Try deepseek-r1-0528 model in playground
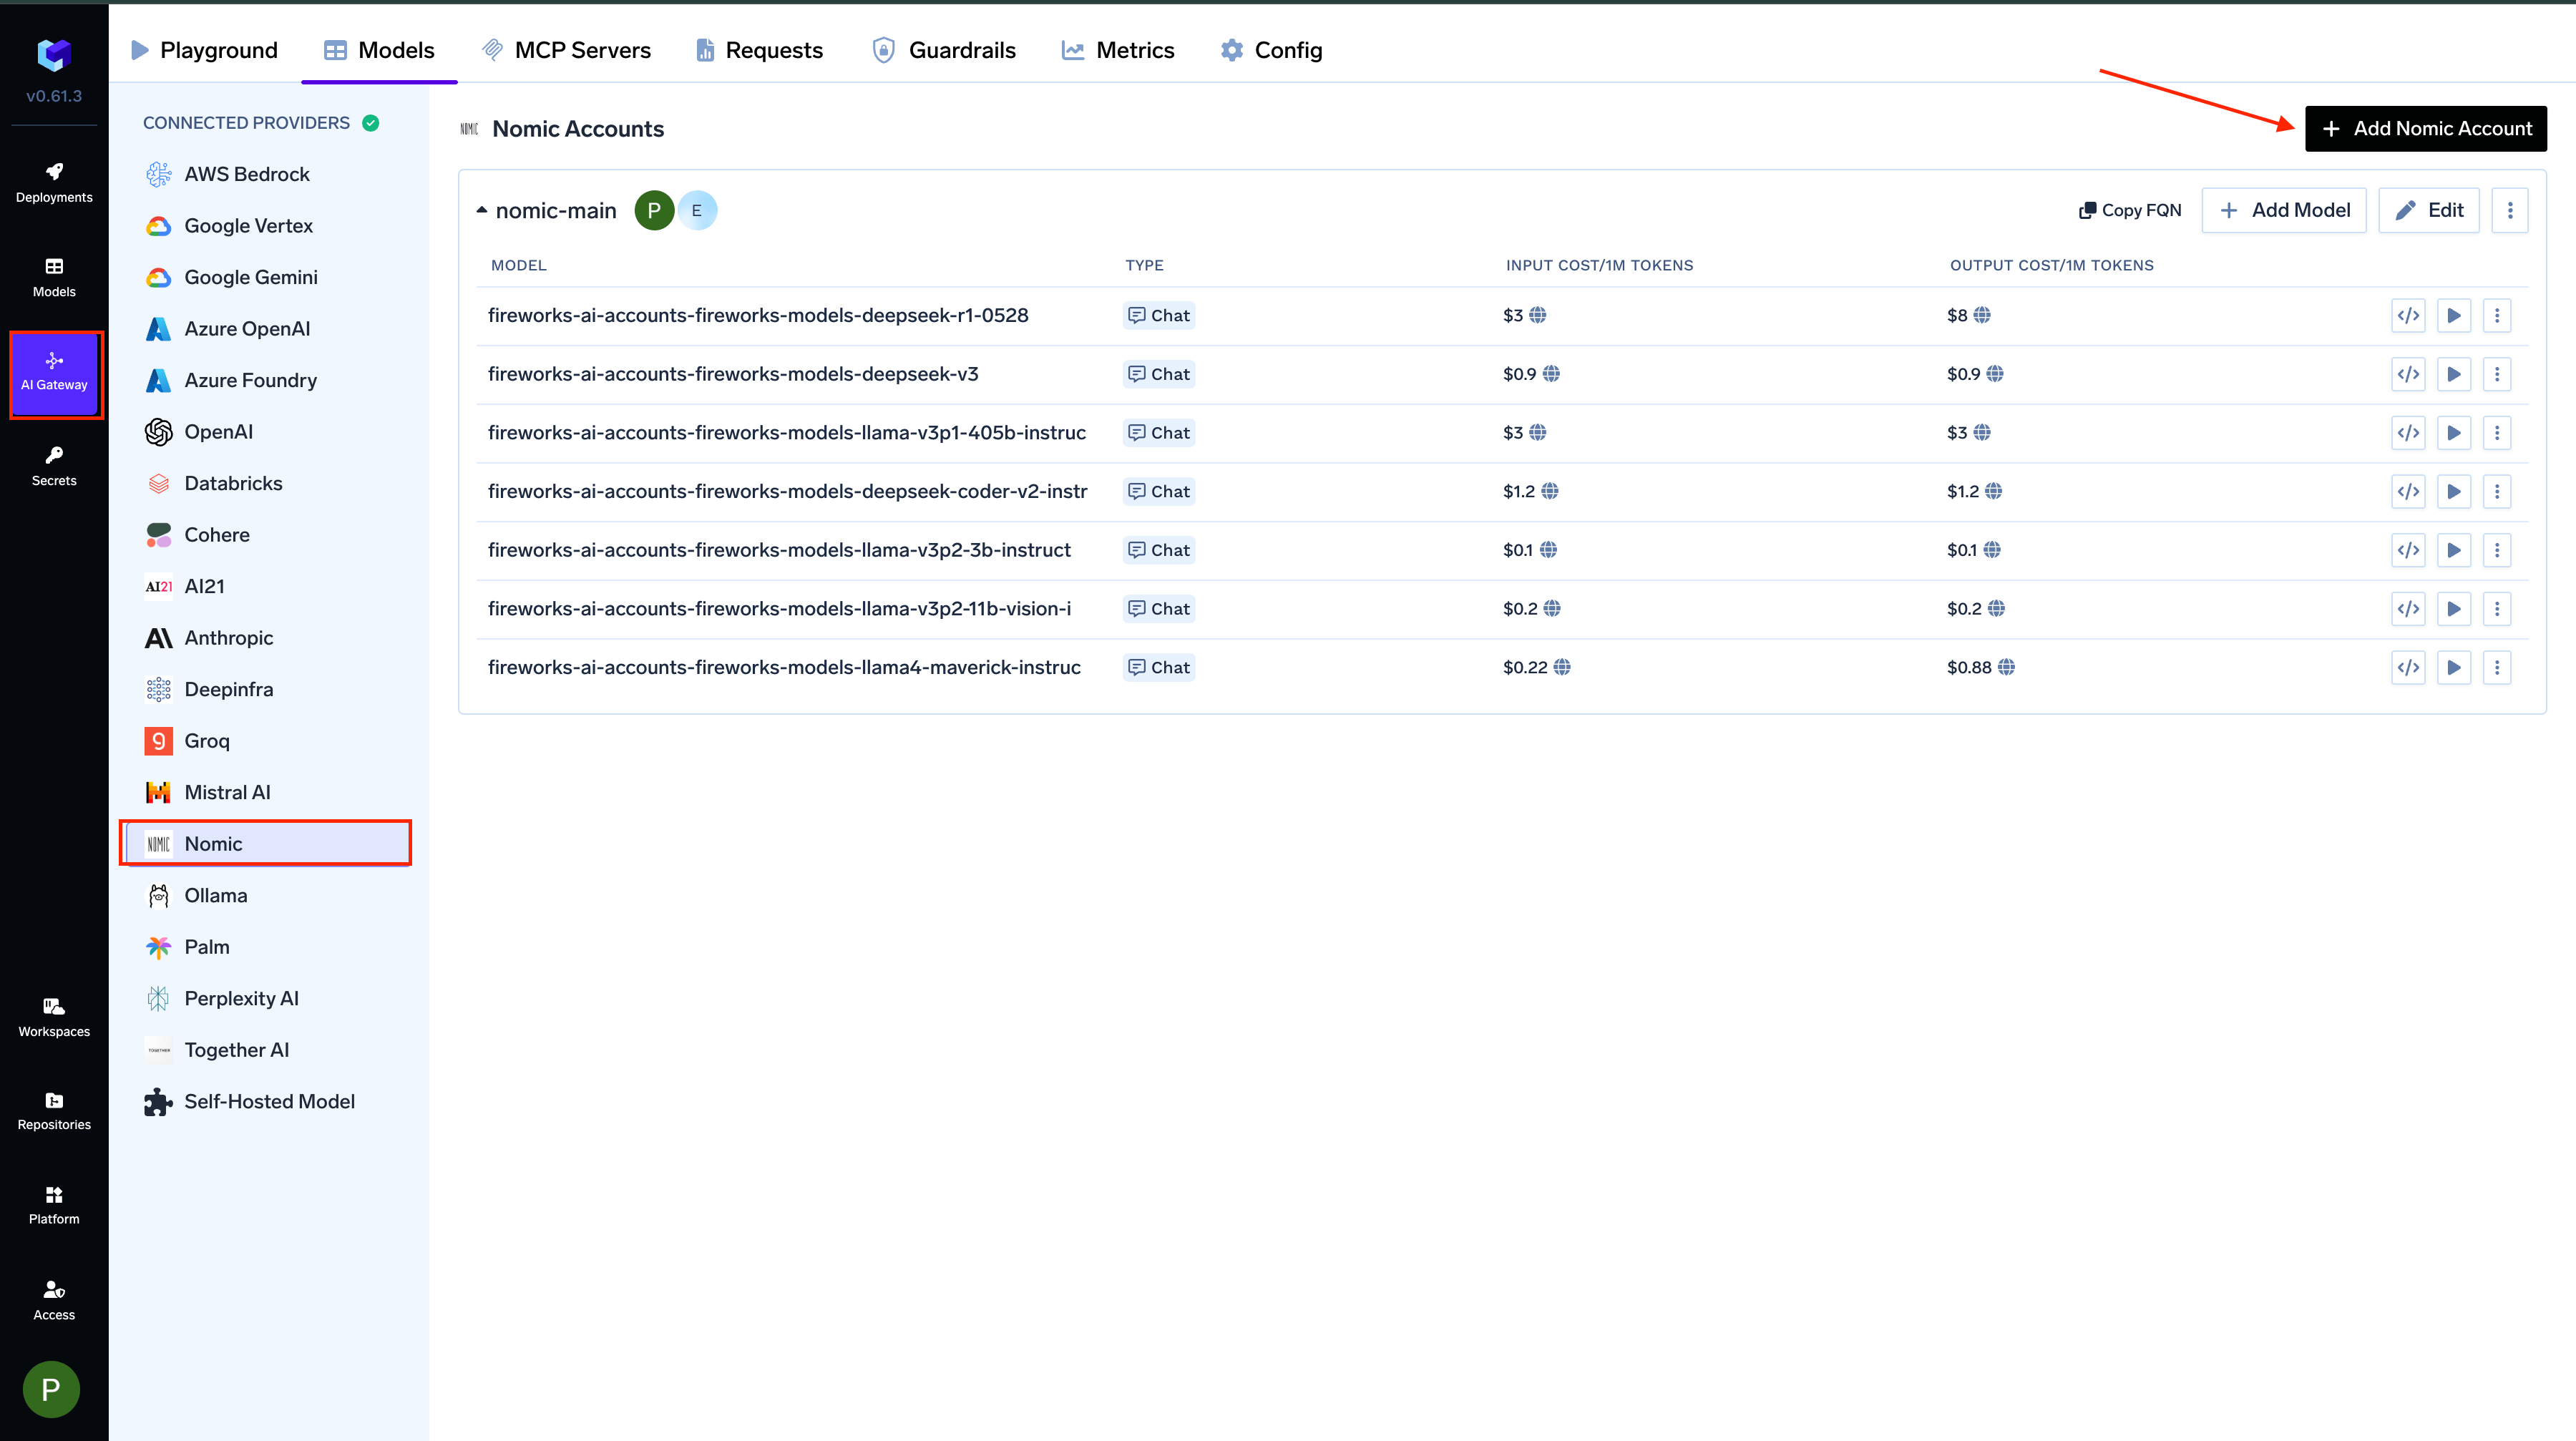 click(2454, 315)
